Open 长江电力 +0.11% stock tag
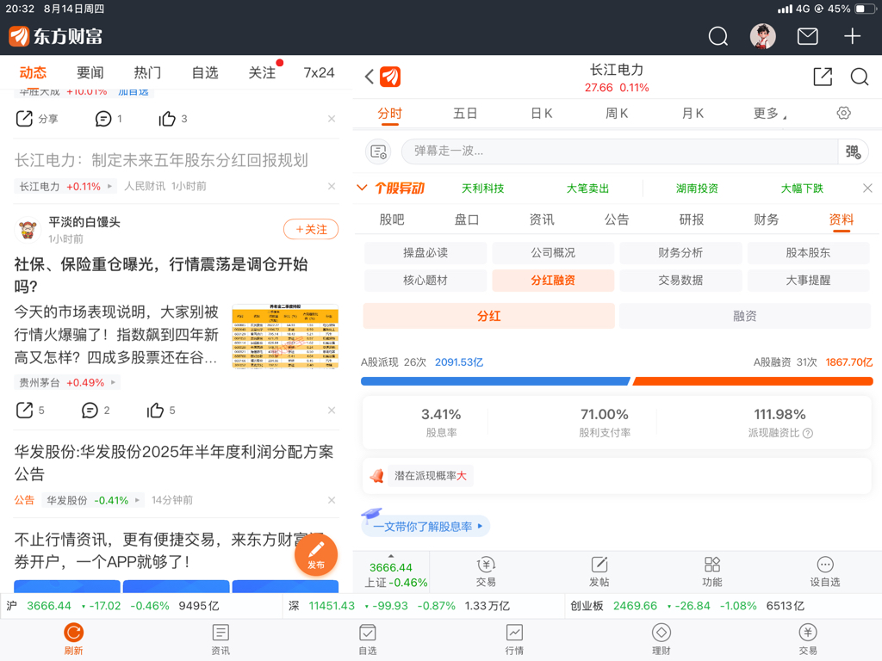 click(65, 186)
